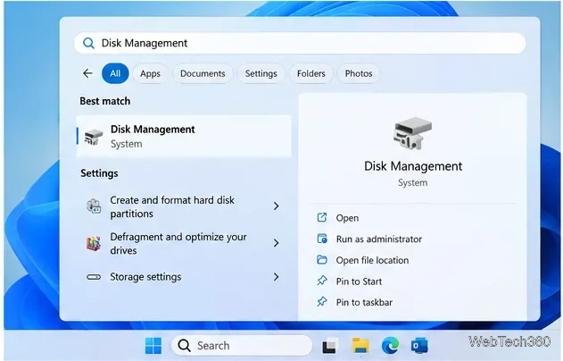Click the Defragment drives icon
563x361 pixels.
(94, 243)
